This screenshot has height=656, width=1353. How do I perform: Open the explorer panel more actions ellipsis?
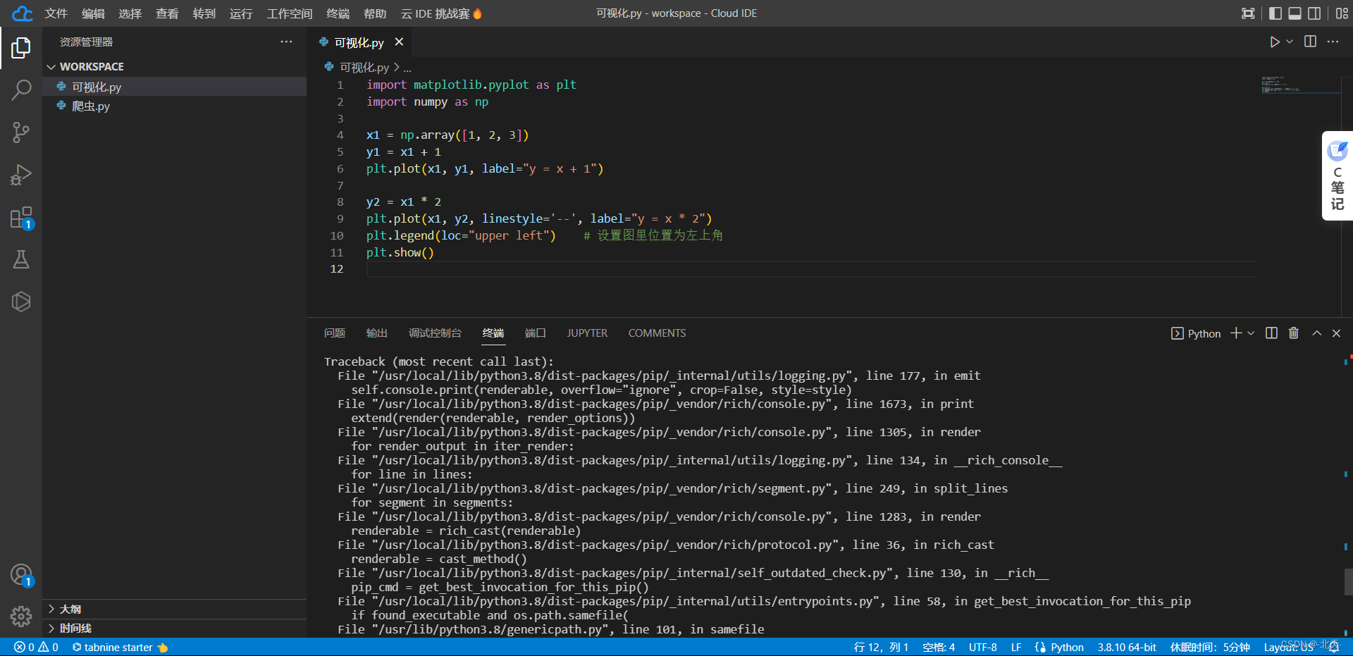[x=286, y=42]
